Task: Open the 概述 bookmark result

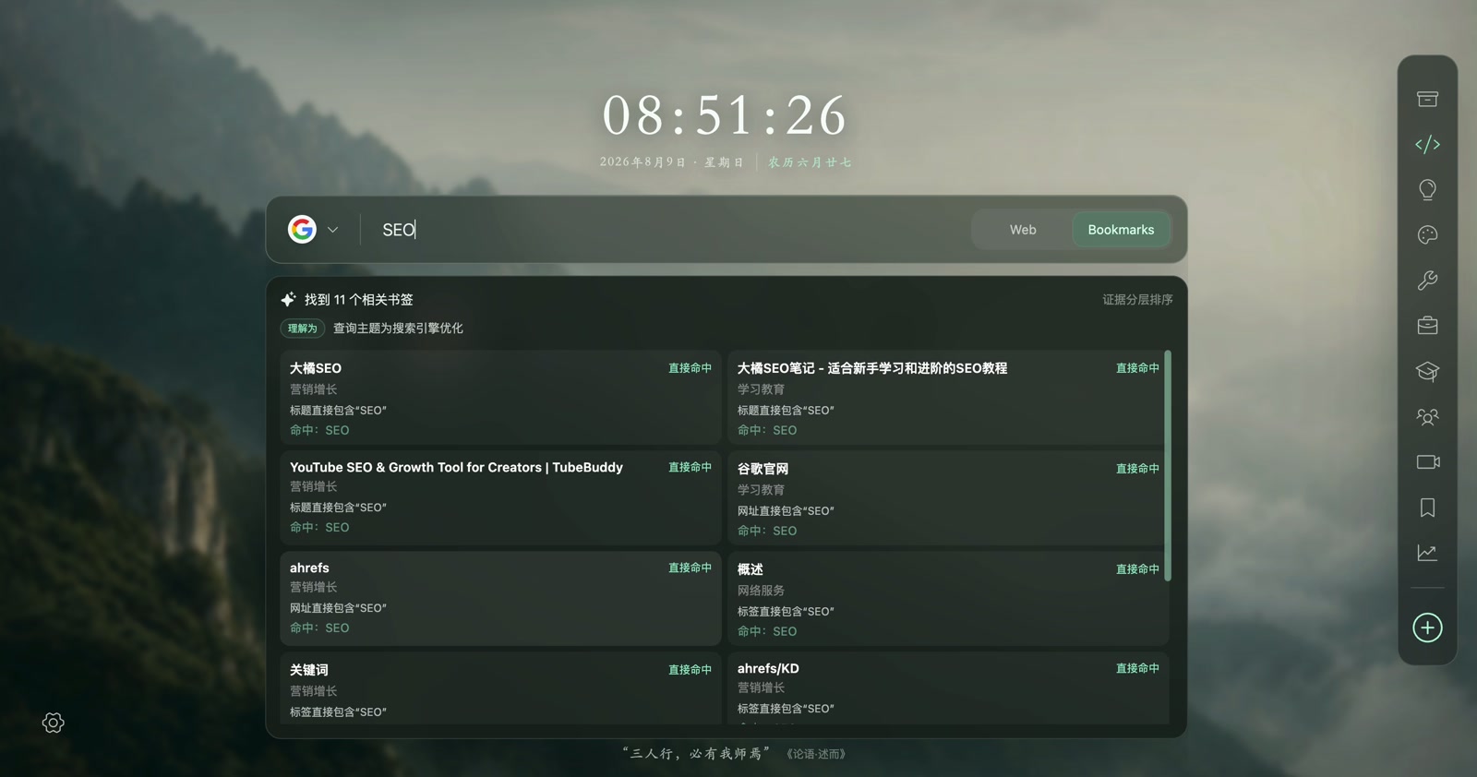Action: [947, 599]
